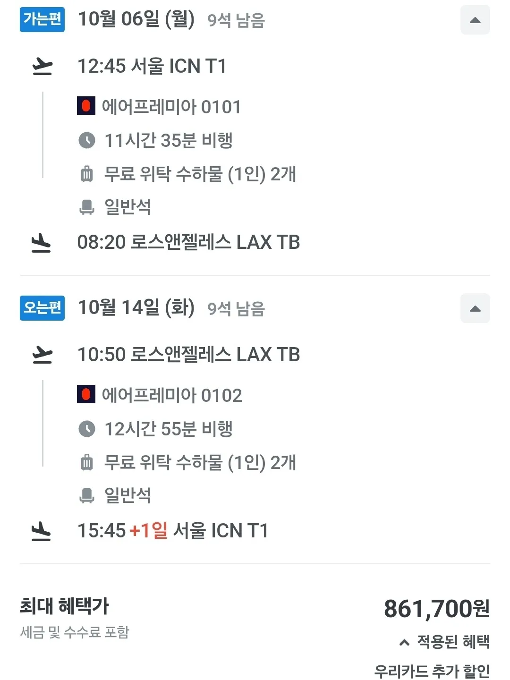510x680 pixels.
Task: Collapse the 적용된 혜택 benefits section
Action: click(444, 642)
